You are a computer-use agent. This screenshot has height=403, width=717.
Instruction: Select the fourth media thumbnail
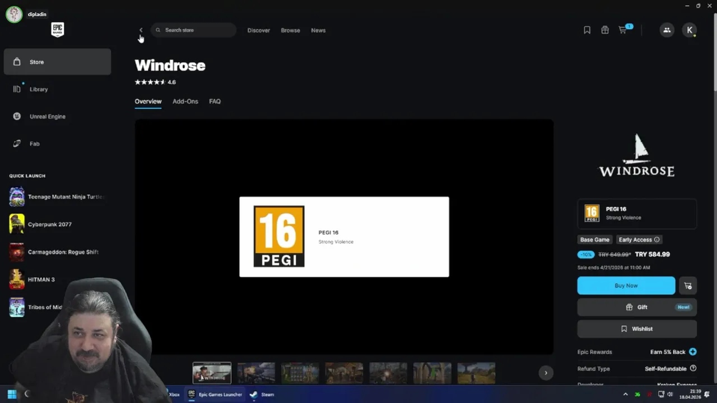pyautogui.click(x=344, y=373)
